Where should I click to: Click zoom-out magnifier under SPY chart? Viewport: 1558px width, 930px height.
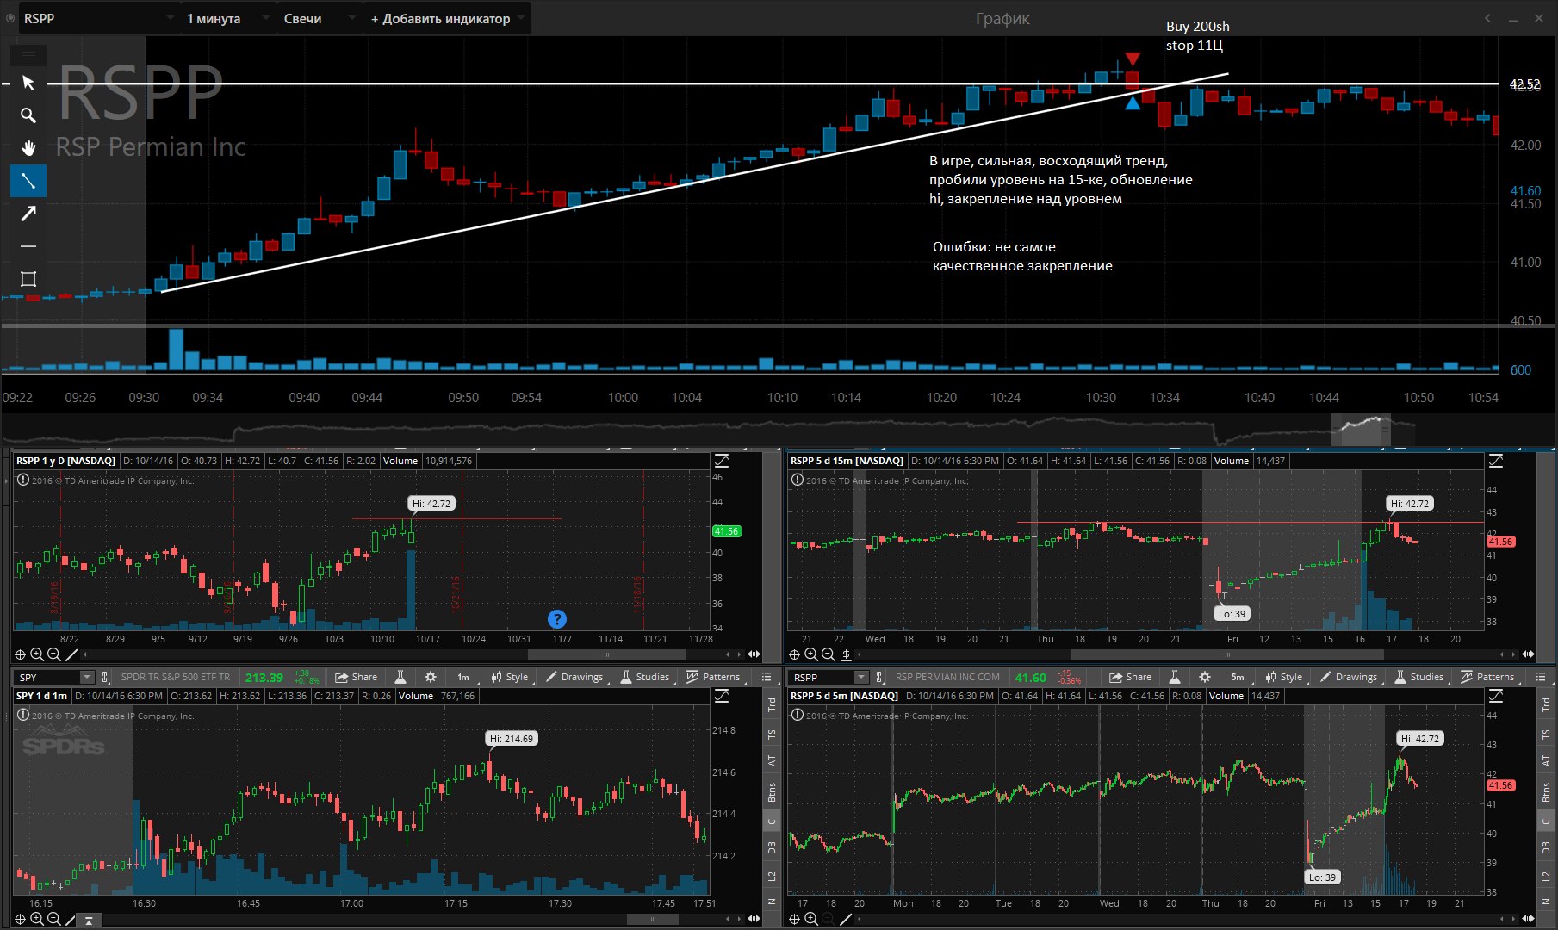click(53, 919)
